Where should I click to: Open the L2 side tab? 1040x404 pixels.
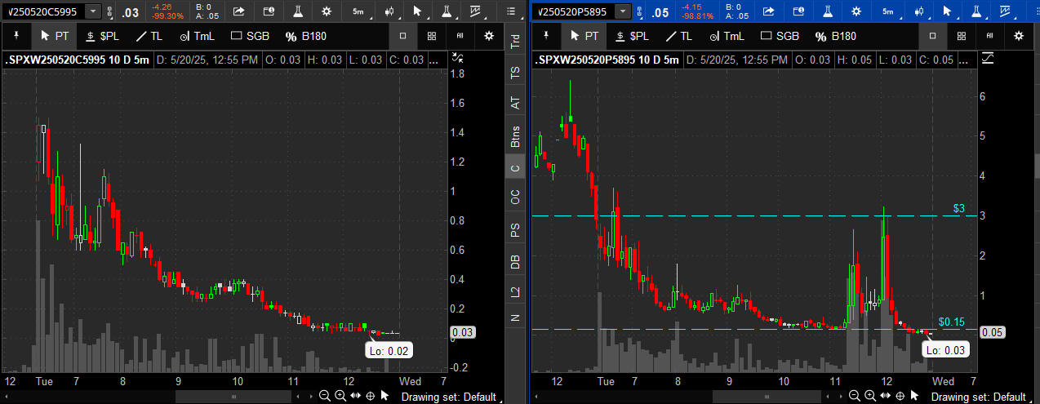514,292
